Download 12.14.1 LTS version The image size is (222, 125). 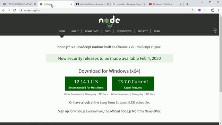tap(86, 84)
